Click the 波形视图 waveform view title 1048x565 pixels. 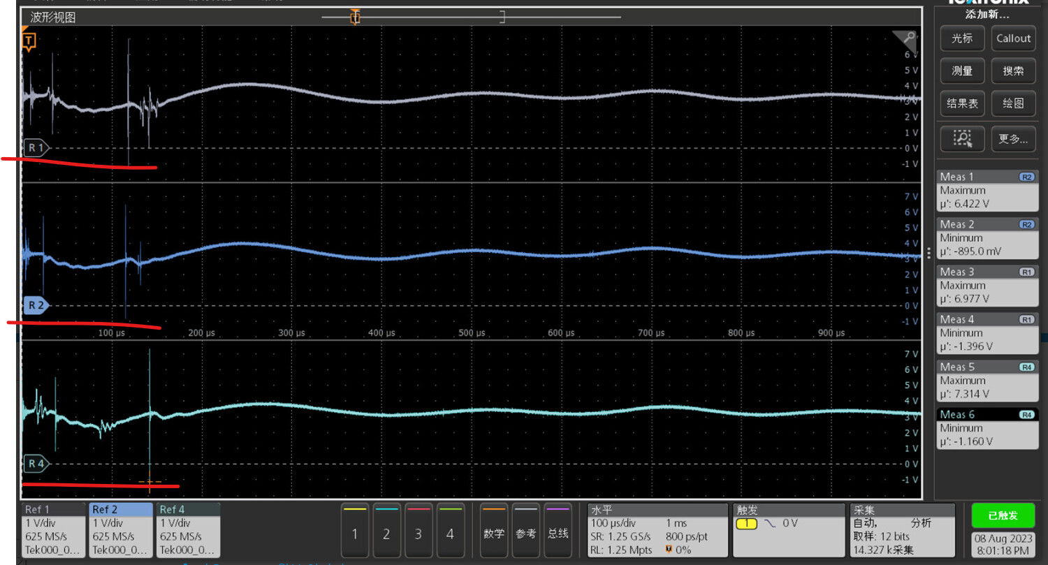click(53, 17)
